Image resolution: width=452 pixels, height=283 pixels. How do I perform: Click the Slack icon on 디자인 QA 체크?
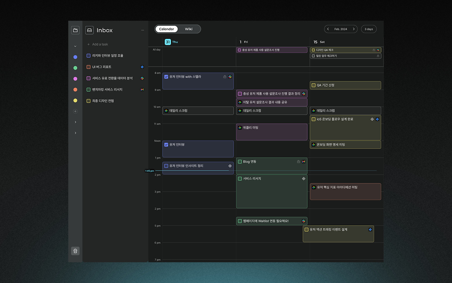[378, 50]
